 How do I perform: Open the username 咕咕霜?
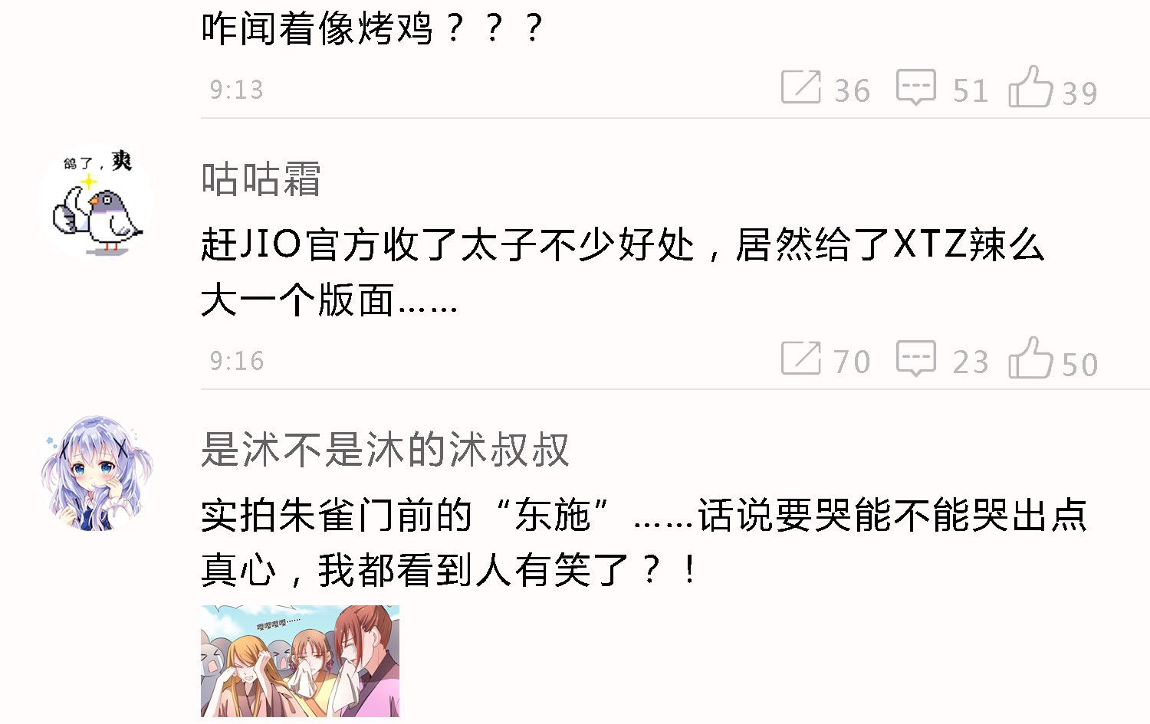pos(261,179)
